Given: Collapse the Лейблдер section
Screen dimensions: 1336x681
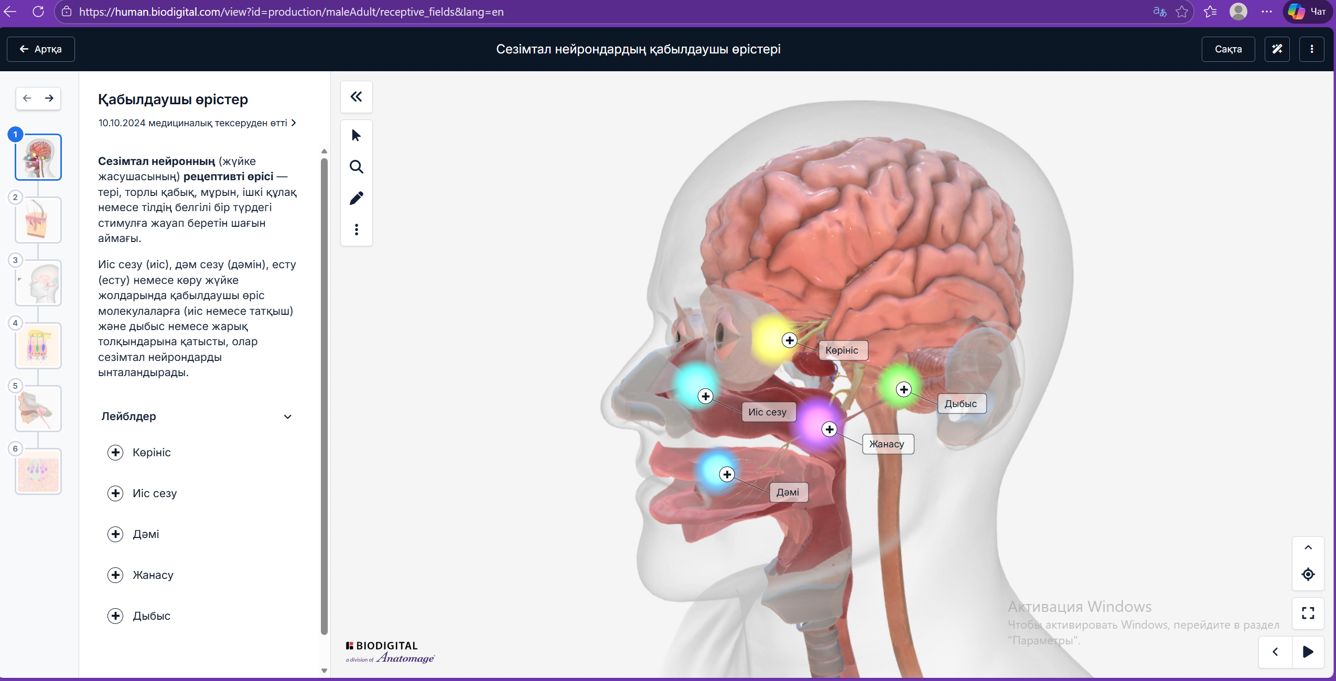Looking at the screenshot, I should coord(287,417).
